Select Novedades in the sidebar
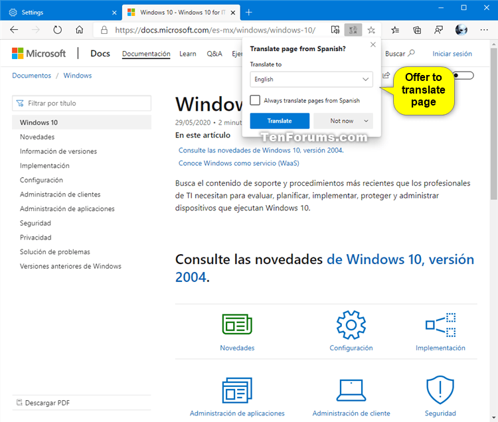 [37, 137]
